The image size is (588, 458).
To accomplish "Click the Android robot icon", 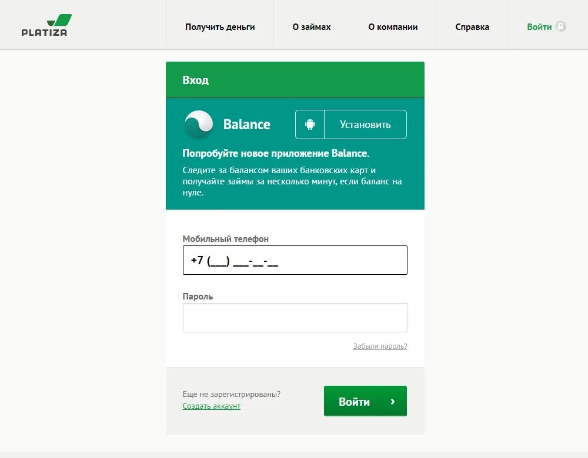I will (310, 124).
